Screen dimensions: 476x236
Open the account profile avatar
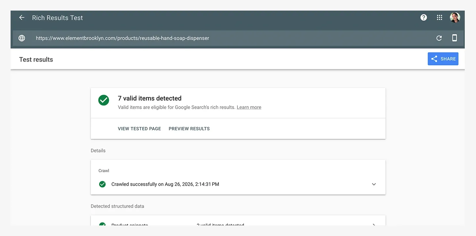pyautogui.click(x=455, y=18)
